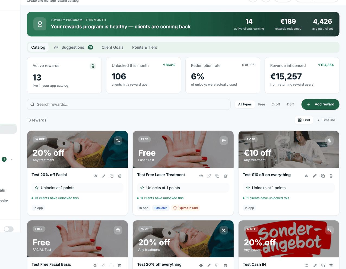The height and width of the screenshot is (269, 346).
Task: Click gift icon on Free Laser Test card
Action: coord(224,140)
